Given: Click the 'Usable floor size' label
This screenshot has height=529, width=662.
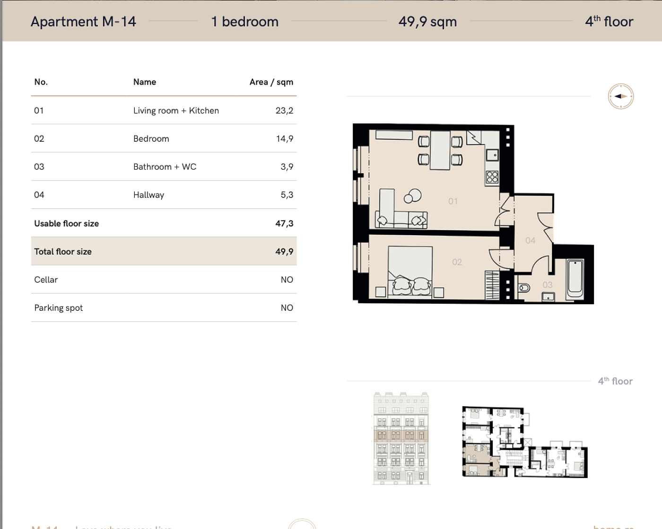Looking at the screenshot, I should 66,223.
